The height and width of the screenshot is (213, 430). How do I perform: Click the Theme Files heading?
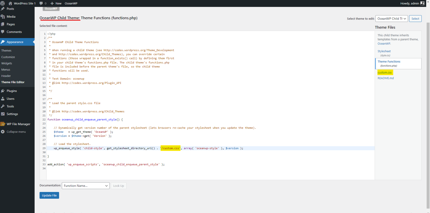tap(385, 28)
